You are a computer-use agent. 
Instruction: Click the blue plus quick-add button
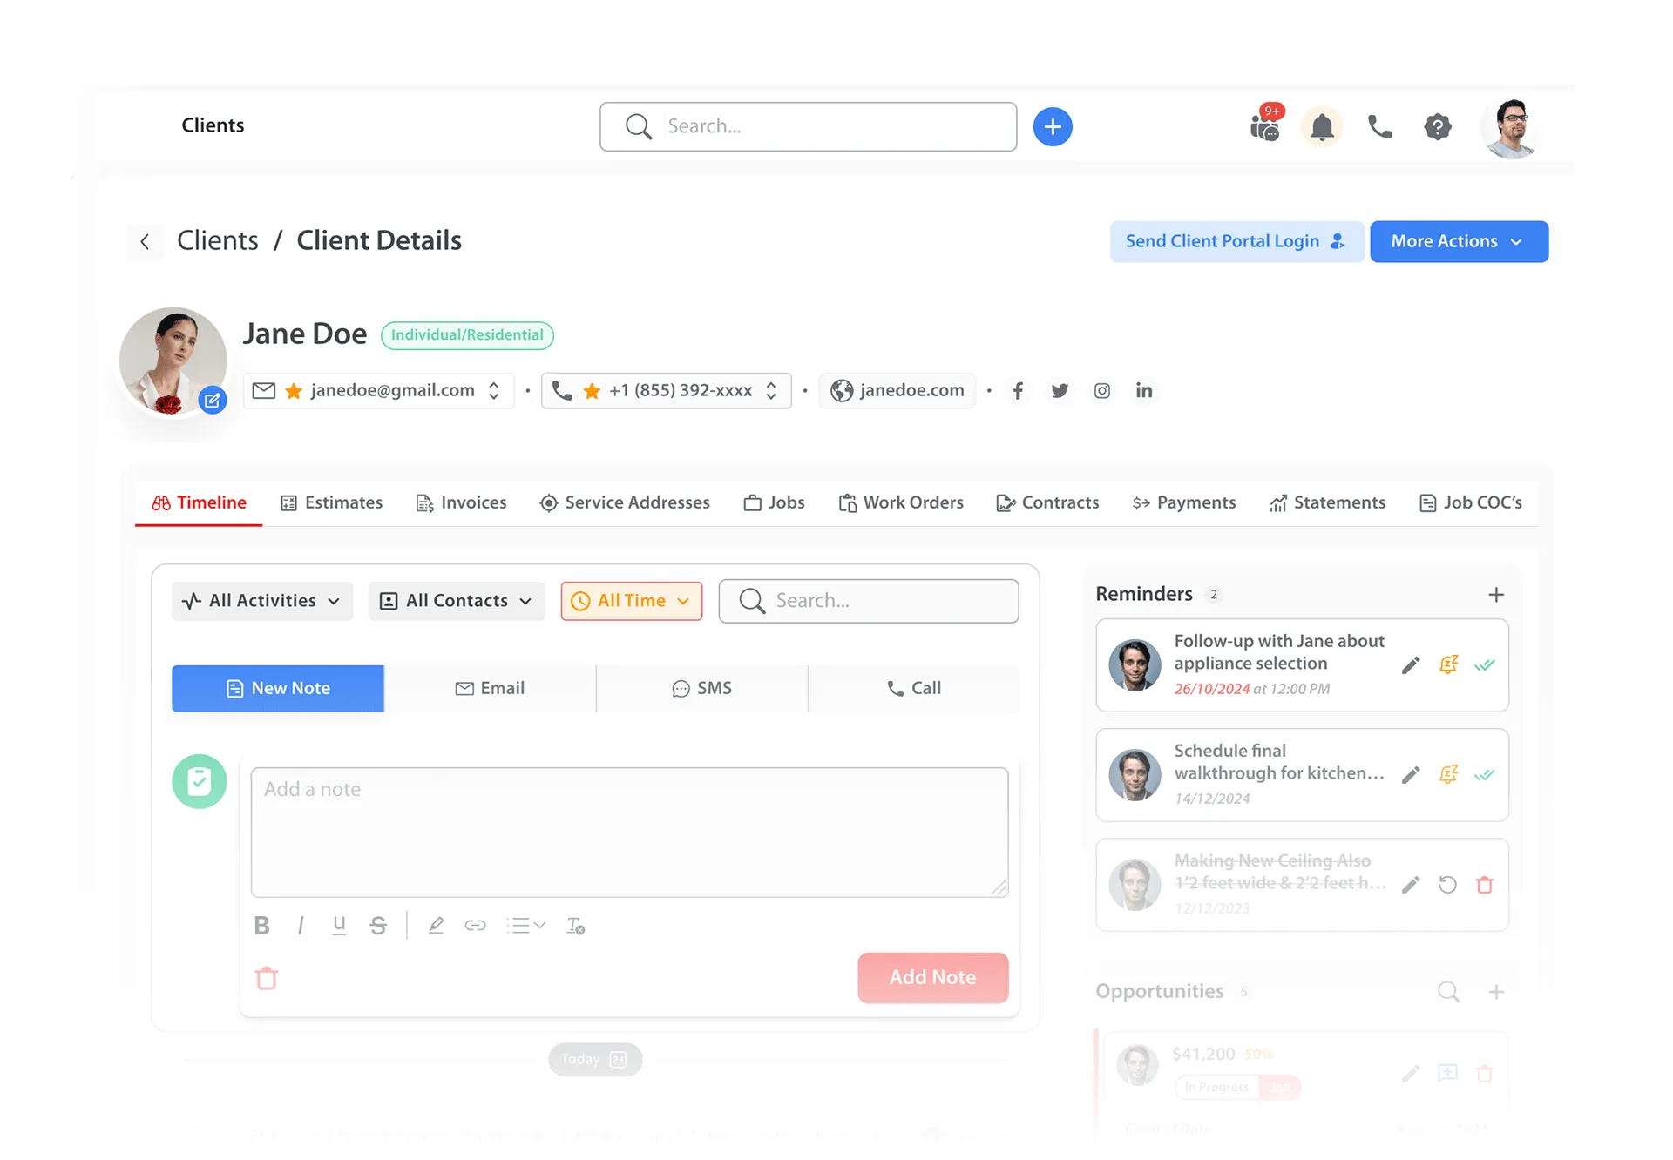click(x=1053, y=127)
